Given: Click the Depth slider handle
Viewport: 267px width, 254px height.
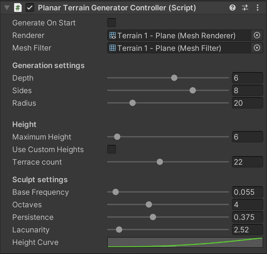Looking at the screenshot, I should click(x=174, y=78).
